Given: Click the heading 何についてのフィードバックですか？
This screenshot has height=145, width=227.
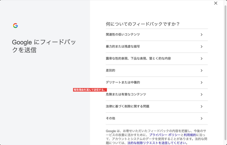Looking at the screenshot, I should click(x=143, y=24).
